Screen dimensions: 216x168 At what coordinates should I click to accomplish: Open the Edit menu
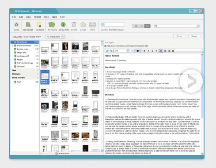tap(21, 17)
